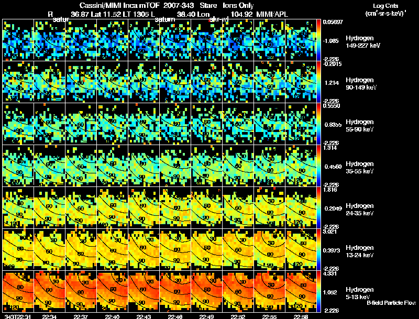Select the 35-55 keV image panel at 22:34
419x319 pixels.
click(49, 166)
